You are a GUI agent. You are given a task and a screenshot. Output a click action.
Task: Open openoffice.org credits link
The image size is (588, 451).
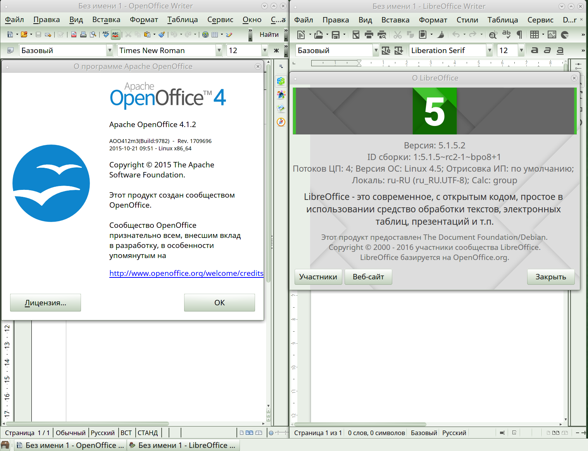click(x=186, y=273)
